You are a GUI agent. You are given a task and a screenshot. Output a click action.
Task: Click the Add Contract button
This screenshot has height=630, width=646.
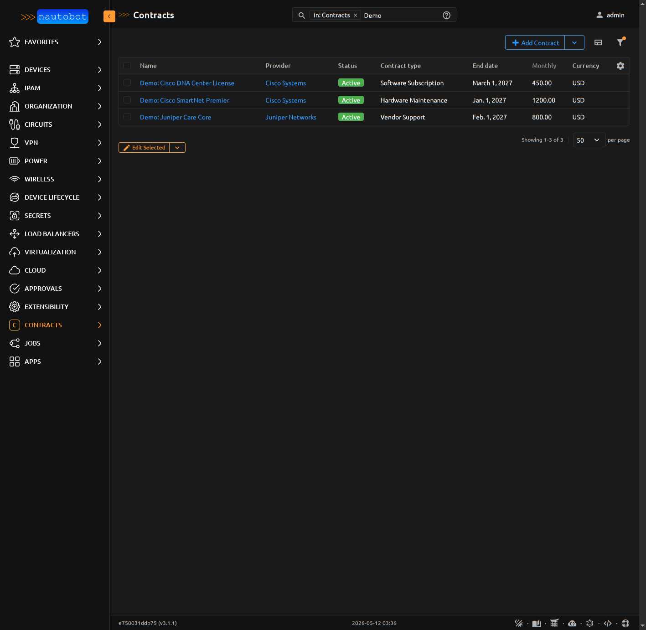click(x=535, y=42)
